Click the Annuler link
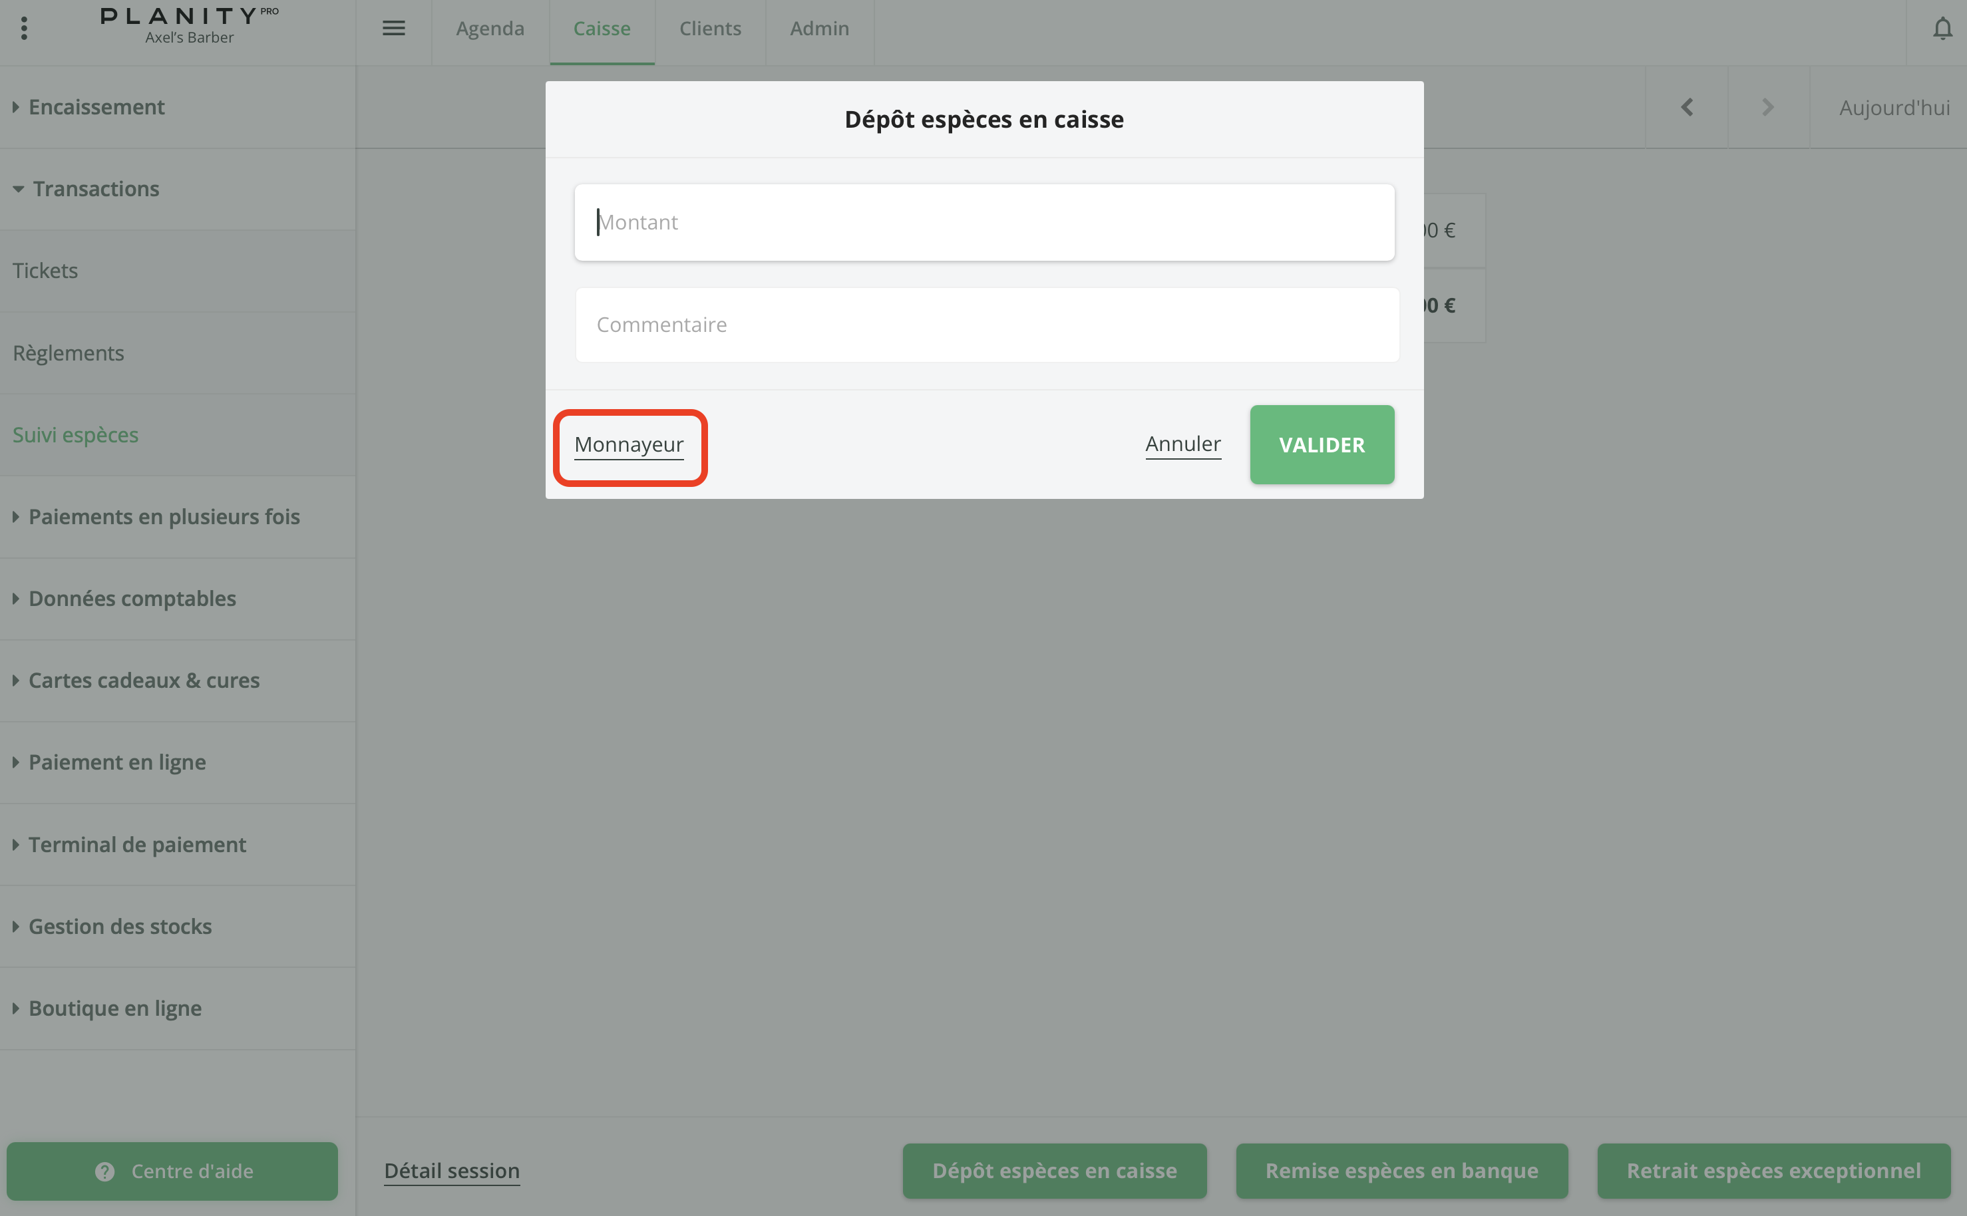Screen dimensions: 1967x1216 click(1182, 444)
